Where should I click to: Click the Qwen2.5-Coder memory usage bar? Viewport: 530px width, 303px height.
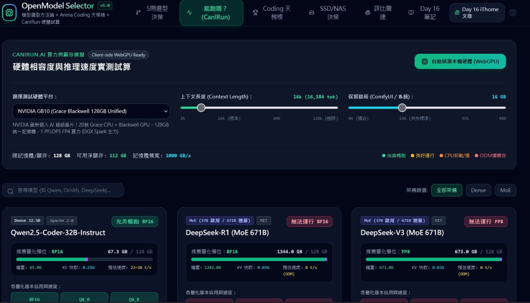pyautogui.click(x=84, y=260)
